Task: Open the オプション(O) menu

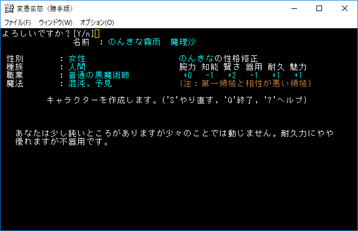Action: pyautogui.click(x=97, y=23)
